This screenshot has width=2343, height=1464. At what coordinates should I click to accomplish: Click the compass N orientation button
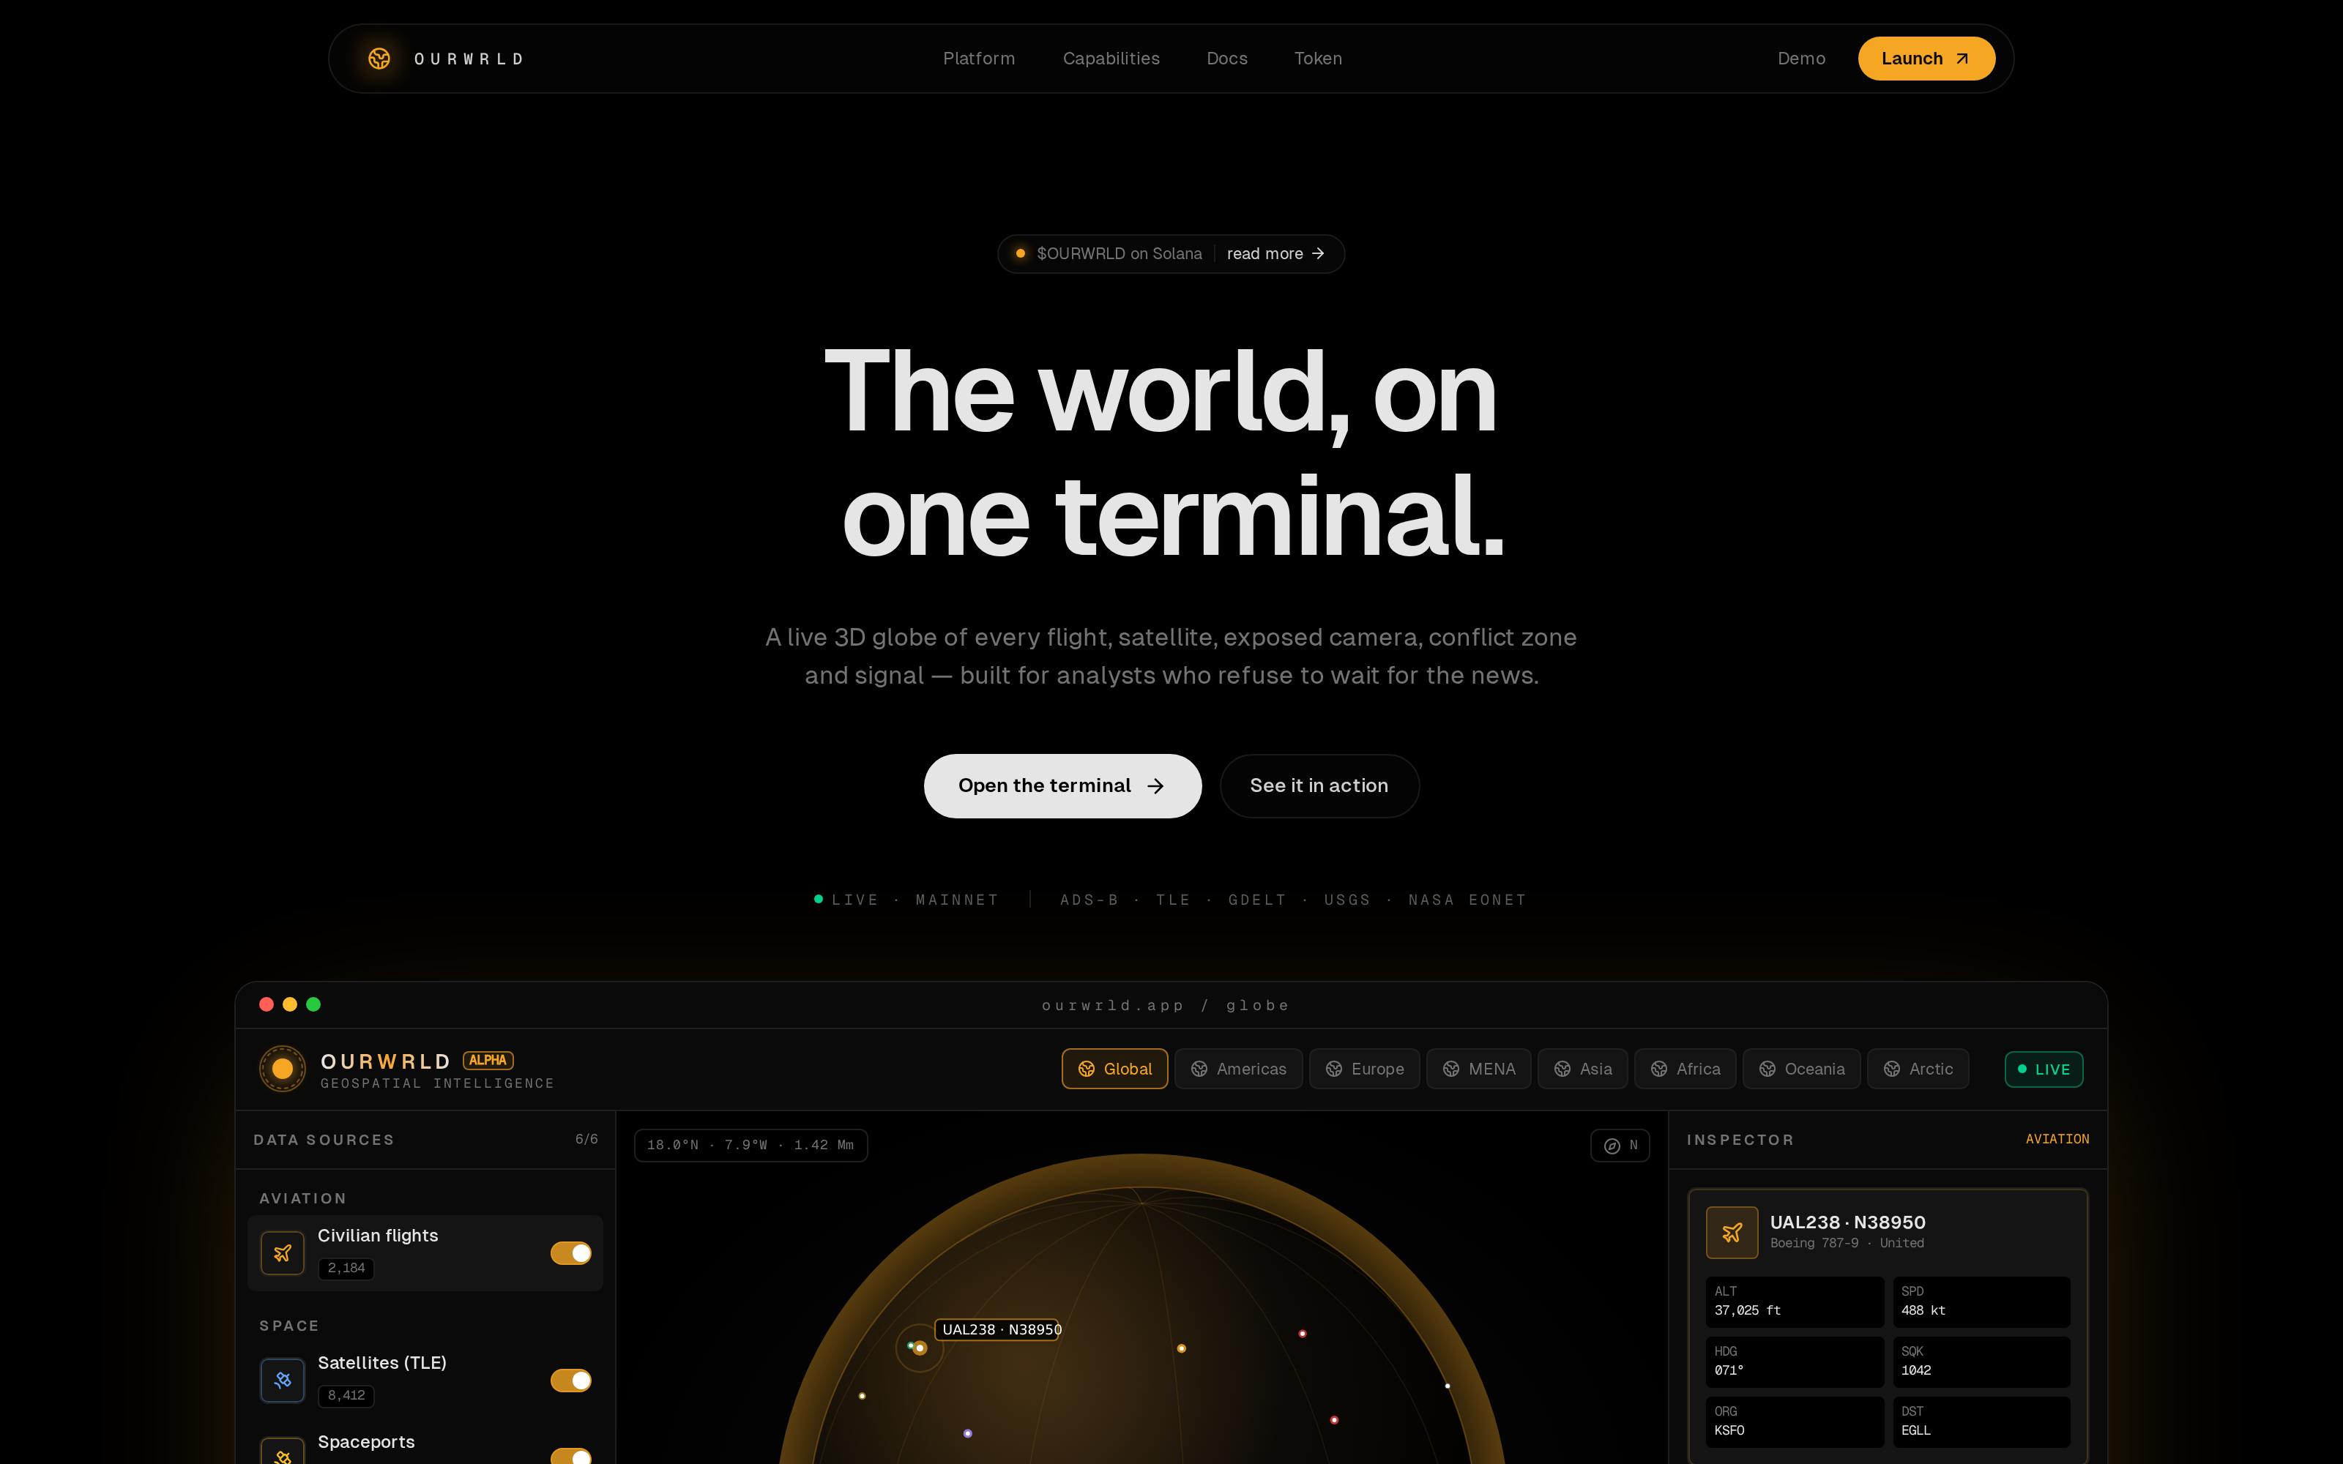pyautogui.click(x=1620, y=1146)
